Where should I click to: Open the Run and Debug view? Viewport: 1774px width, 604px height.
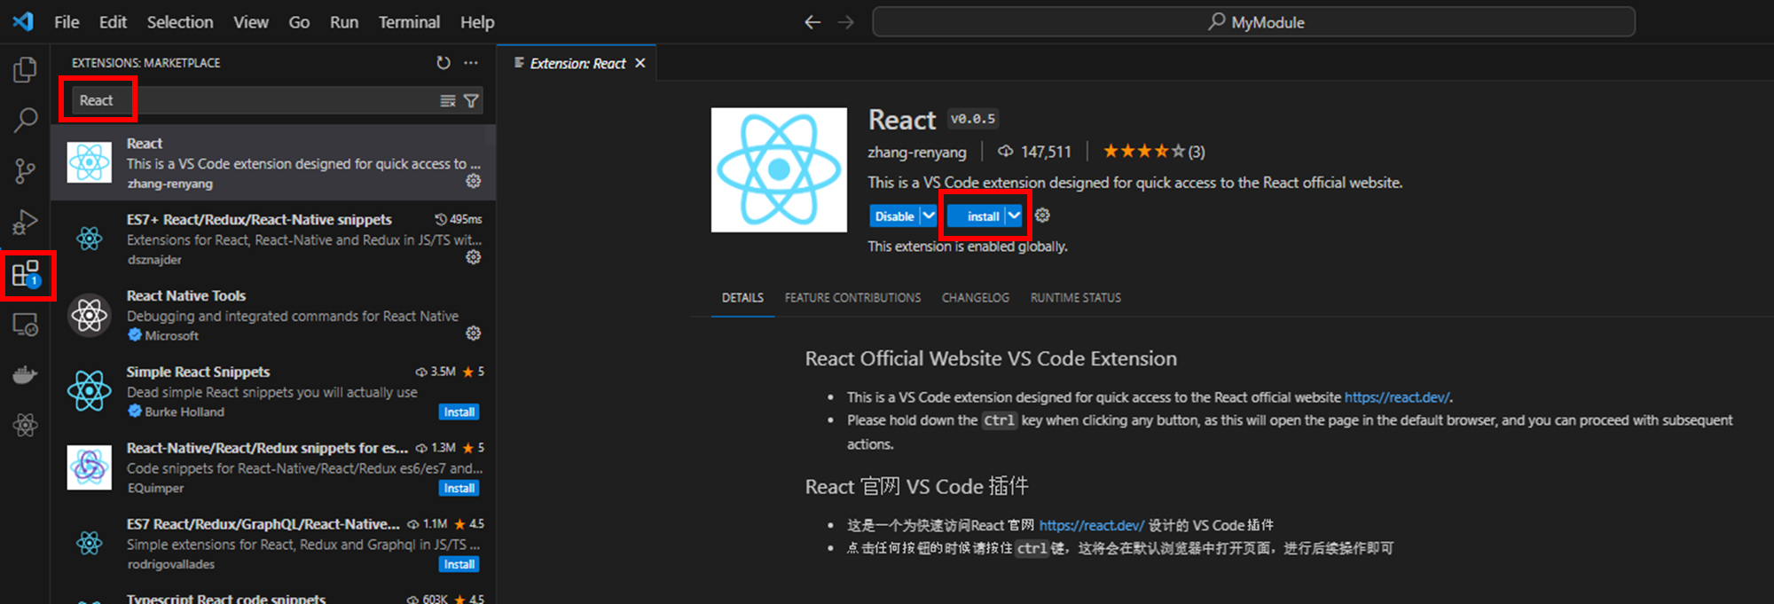[x=25, y=222]
